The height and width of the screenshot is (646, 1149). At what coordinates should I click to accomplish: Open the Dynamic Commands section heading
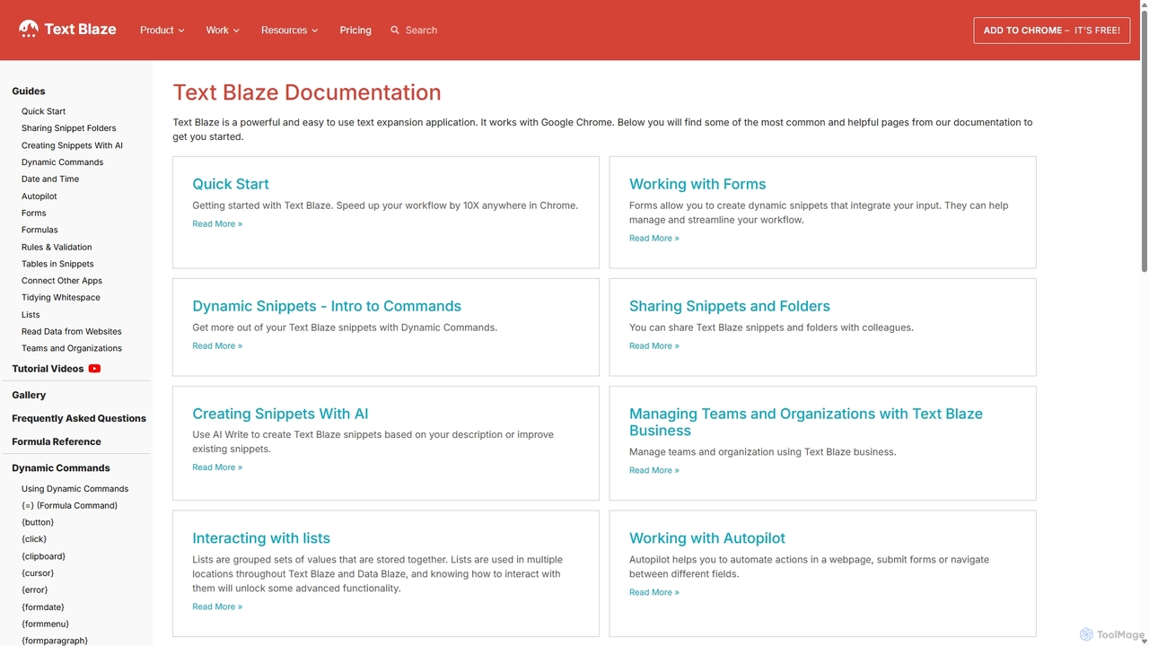pos(61,467)
